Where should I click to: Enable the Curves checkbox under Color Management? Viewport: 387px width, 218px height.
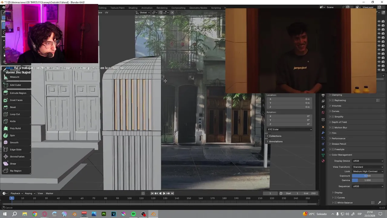pos(336,198)
